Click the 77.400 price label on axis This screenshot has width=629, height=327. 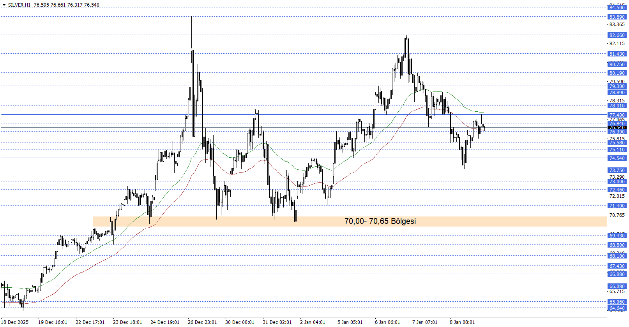point(617,115)
